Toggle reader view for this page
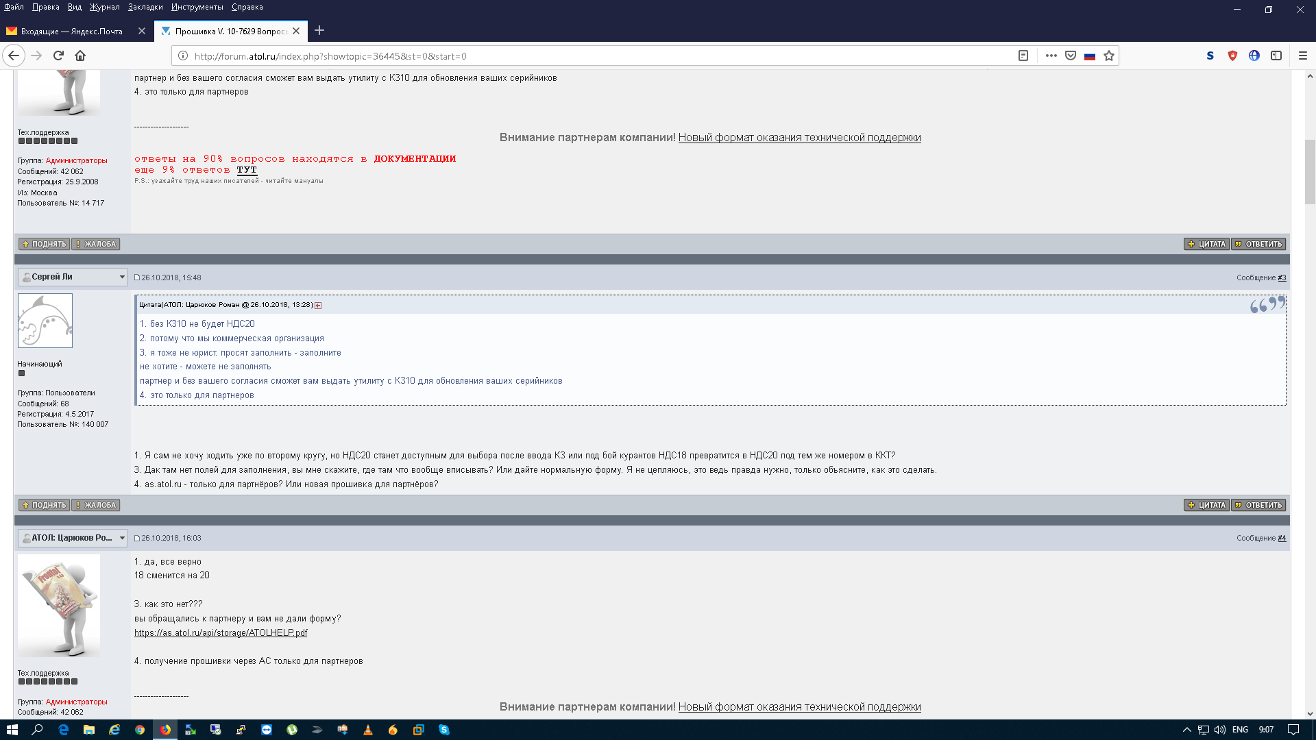1316x740 pixels. click(x=1023, y=56)
